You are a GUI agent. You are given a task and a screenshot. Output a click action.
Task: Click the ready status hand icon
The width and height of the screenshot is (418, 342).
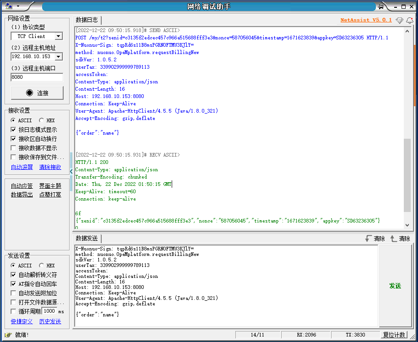click(x=9, y=335)
